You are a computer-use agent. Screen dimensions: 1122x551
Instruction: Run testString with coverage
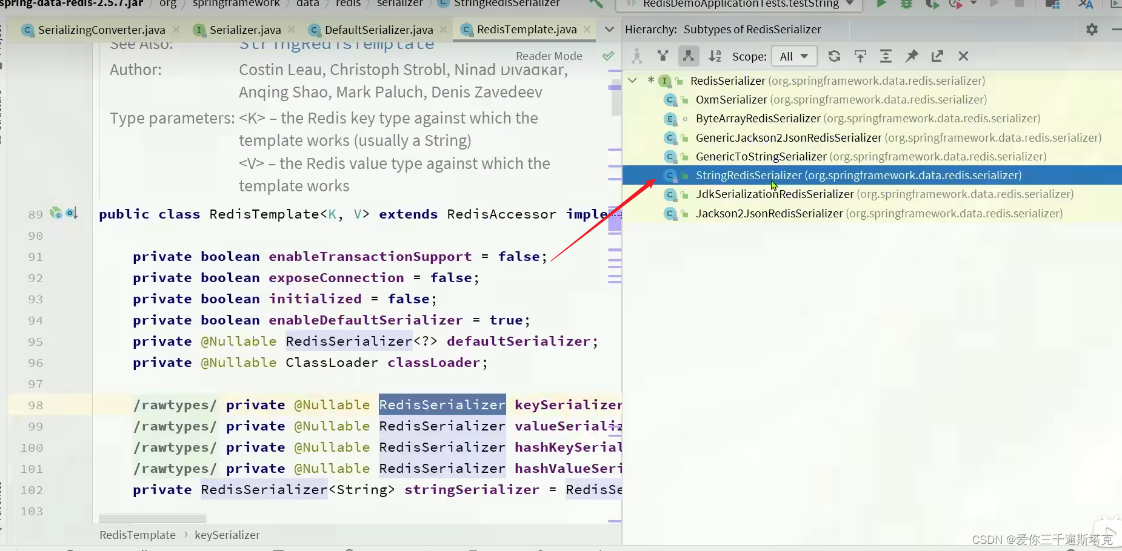pyautogui.click(x=933, y=4)
